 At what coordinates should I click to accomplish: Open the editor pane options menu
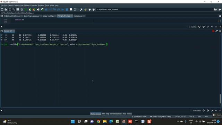(x=220, y=16)
